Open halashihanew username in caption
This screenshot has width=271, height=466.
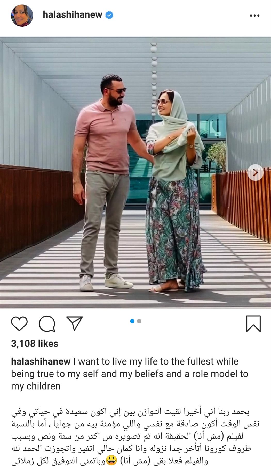pos(41,361)
